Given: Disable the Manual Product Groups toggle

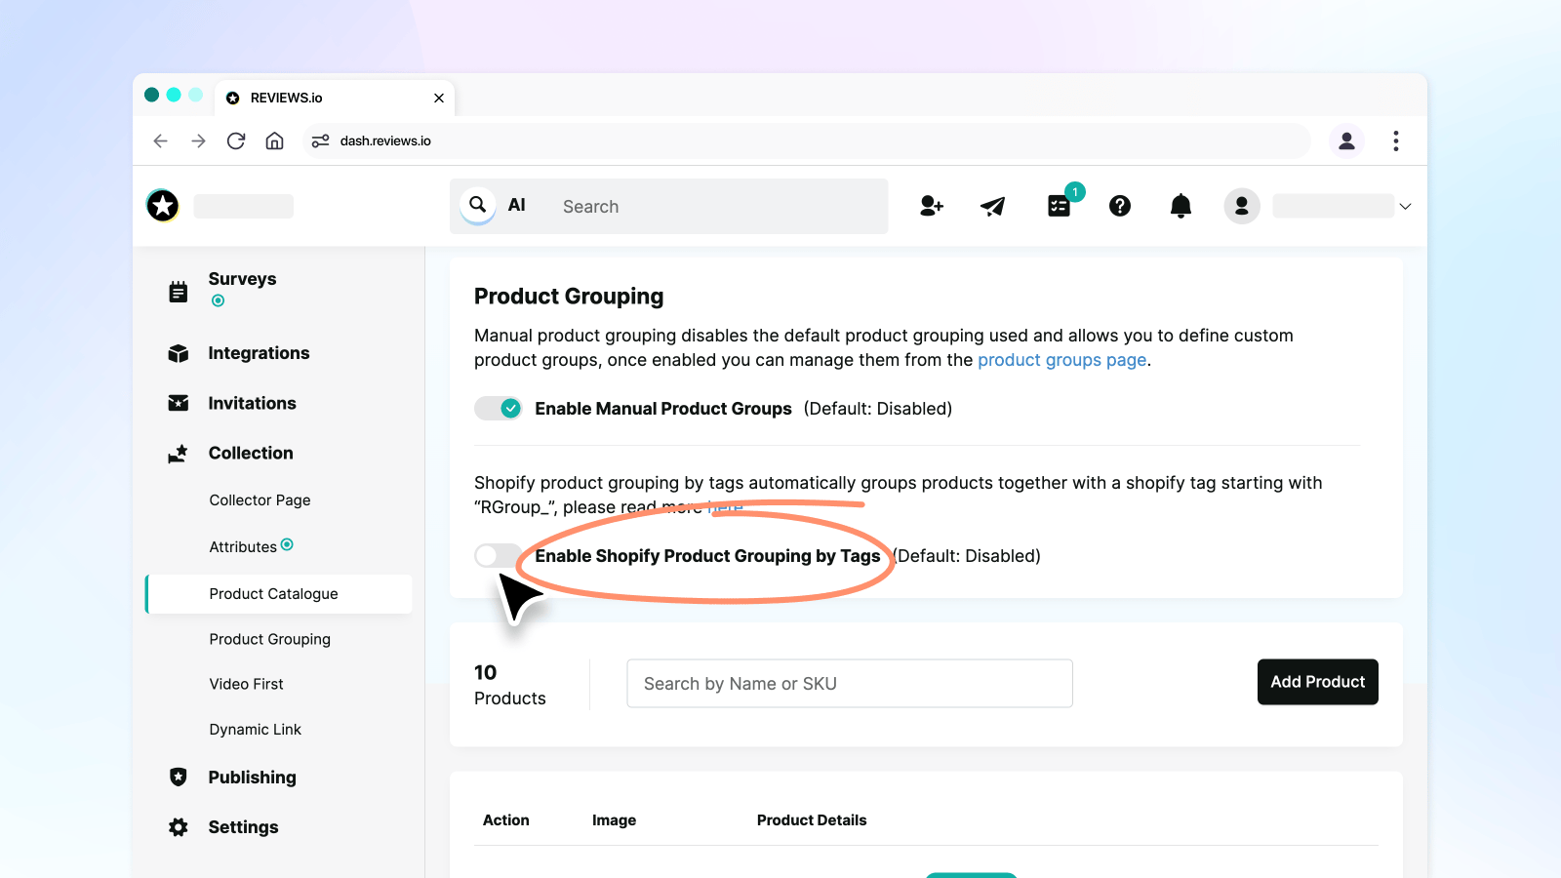Looking at the screenshot, I should coord(499,409).
